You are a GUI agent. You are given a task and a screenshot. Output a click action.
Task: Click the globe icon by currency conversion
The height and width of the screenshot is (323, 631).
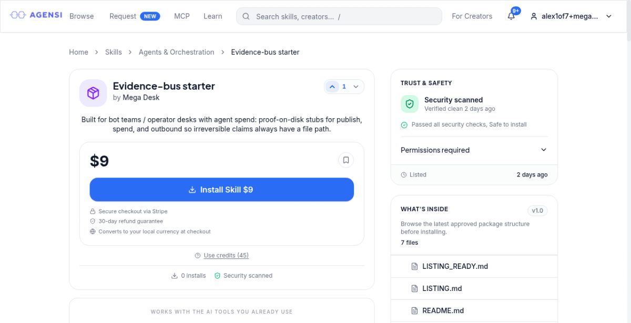pyautogui.click(x=93, y=231)
